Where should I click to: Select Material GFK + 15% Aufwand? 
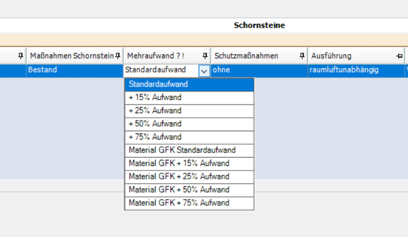pos(190,164)
